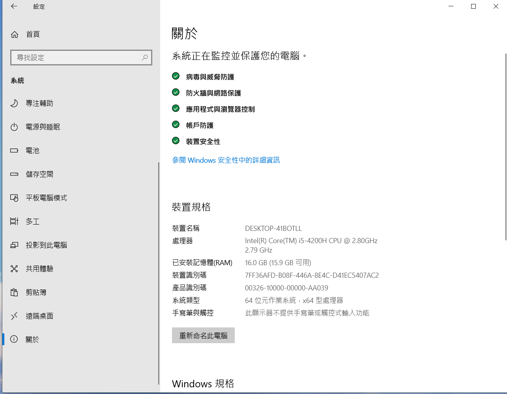
Task: Click the 關於 page title
Action: pyautogui.click(x=184, y=33)
